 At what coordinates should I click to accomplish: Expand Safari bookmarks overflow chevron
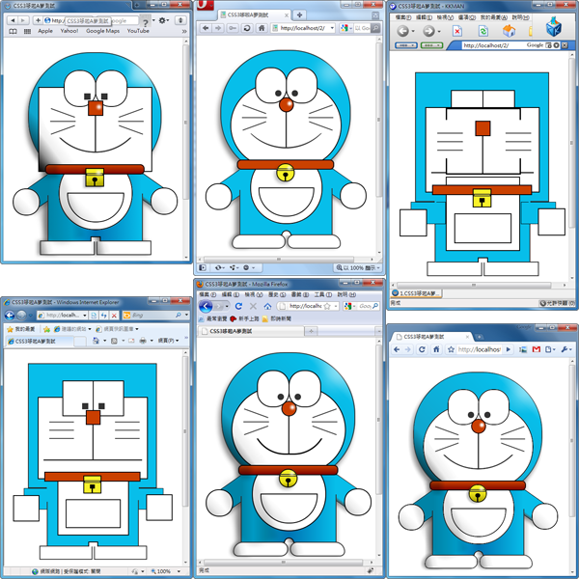pos(184,32)
